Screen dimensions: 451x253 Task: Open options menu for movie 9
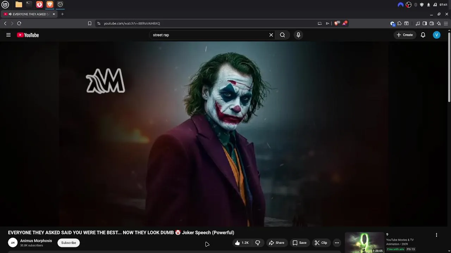click(x=436, y=235)
